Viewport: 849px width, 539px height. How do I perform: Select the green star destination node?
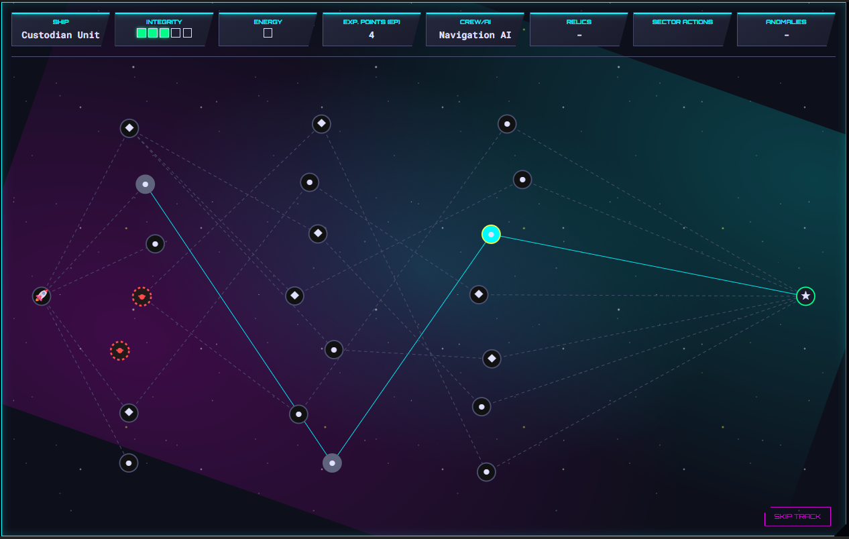coord(805,296)
